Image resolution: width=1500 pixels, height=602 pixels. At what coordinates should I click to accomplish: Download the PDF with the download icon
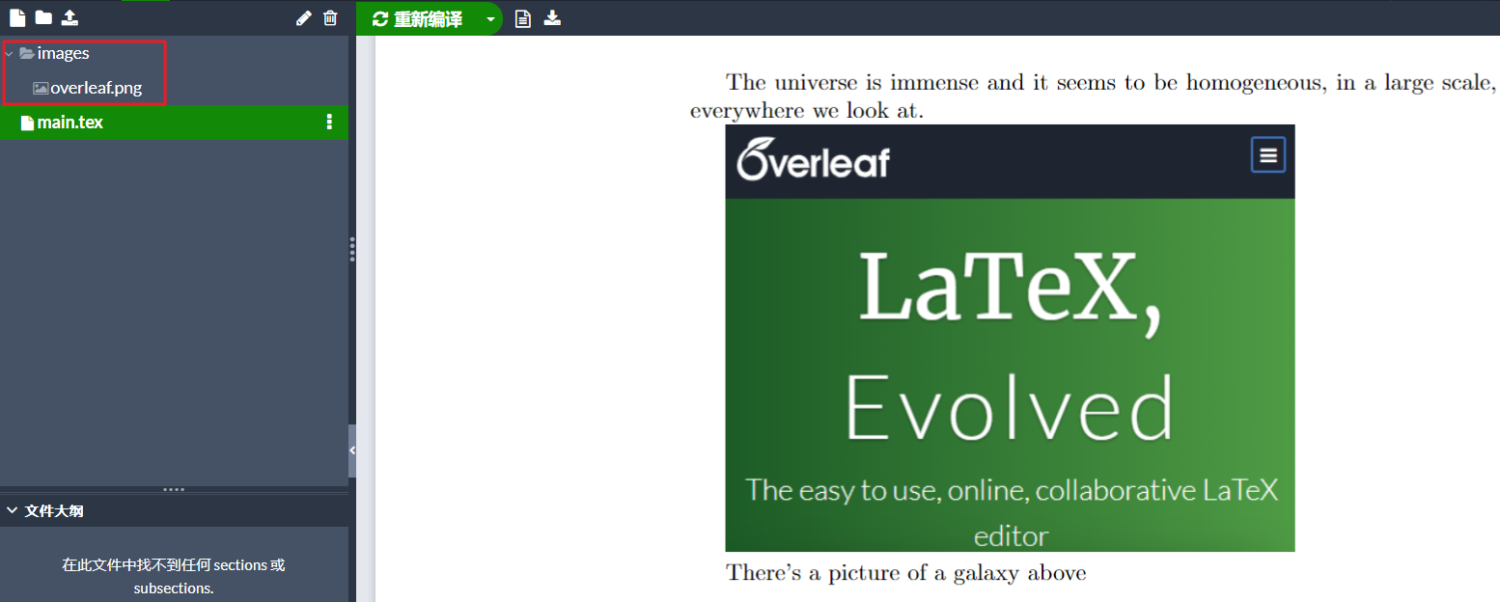point(552,17)
